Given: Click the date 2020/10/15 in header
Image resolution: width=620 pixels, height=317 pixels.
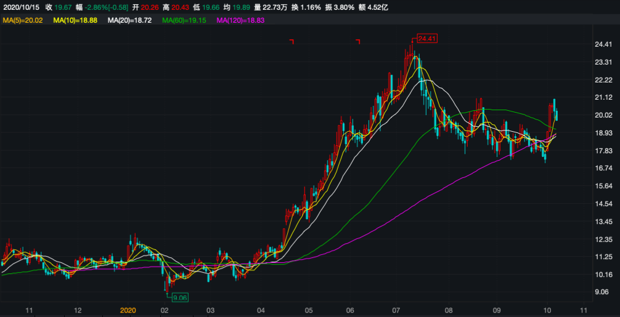Looking at the screenshot, I should point(20,7).
